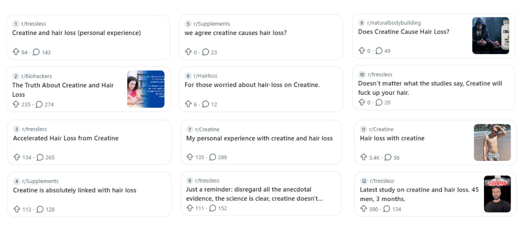The height and width of the screenshot is (229, 525).
Task: Upvote 'we agree creatine causes hair loss?' post
Action: pyautogui.click(x=189, y=52)
